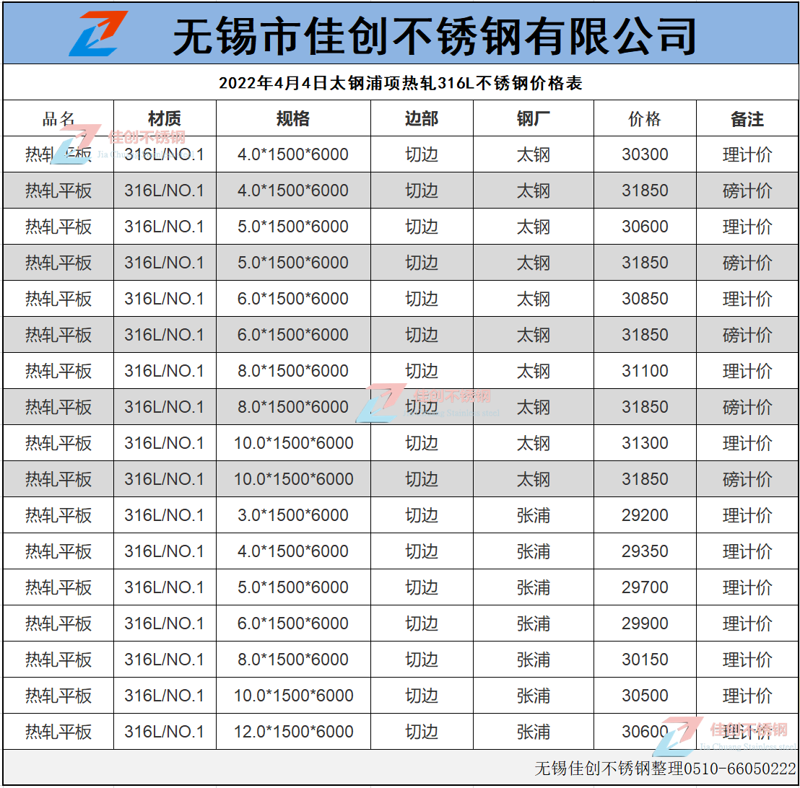
Task: Click the 价格 column header
Action: point(645,119)
